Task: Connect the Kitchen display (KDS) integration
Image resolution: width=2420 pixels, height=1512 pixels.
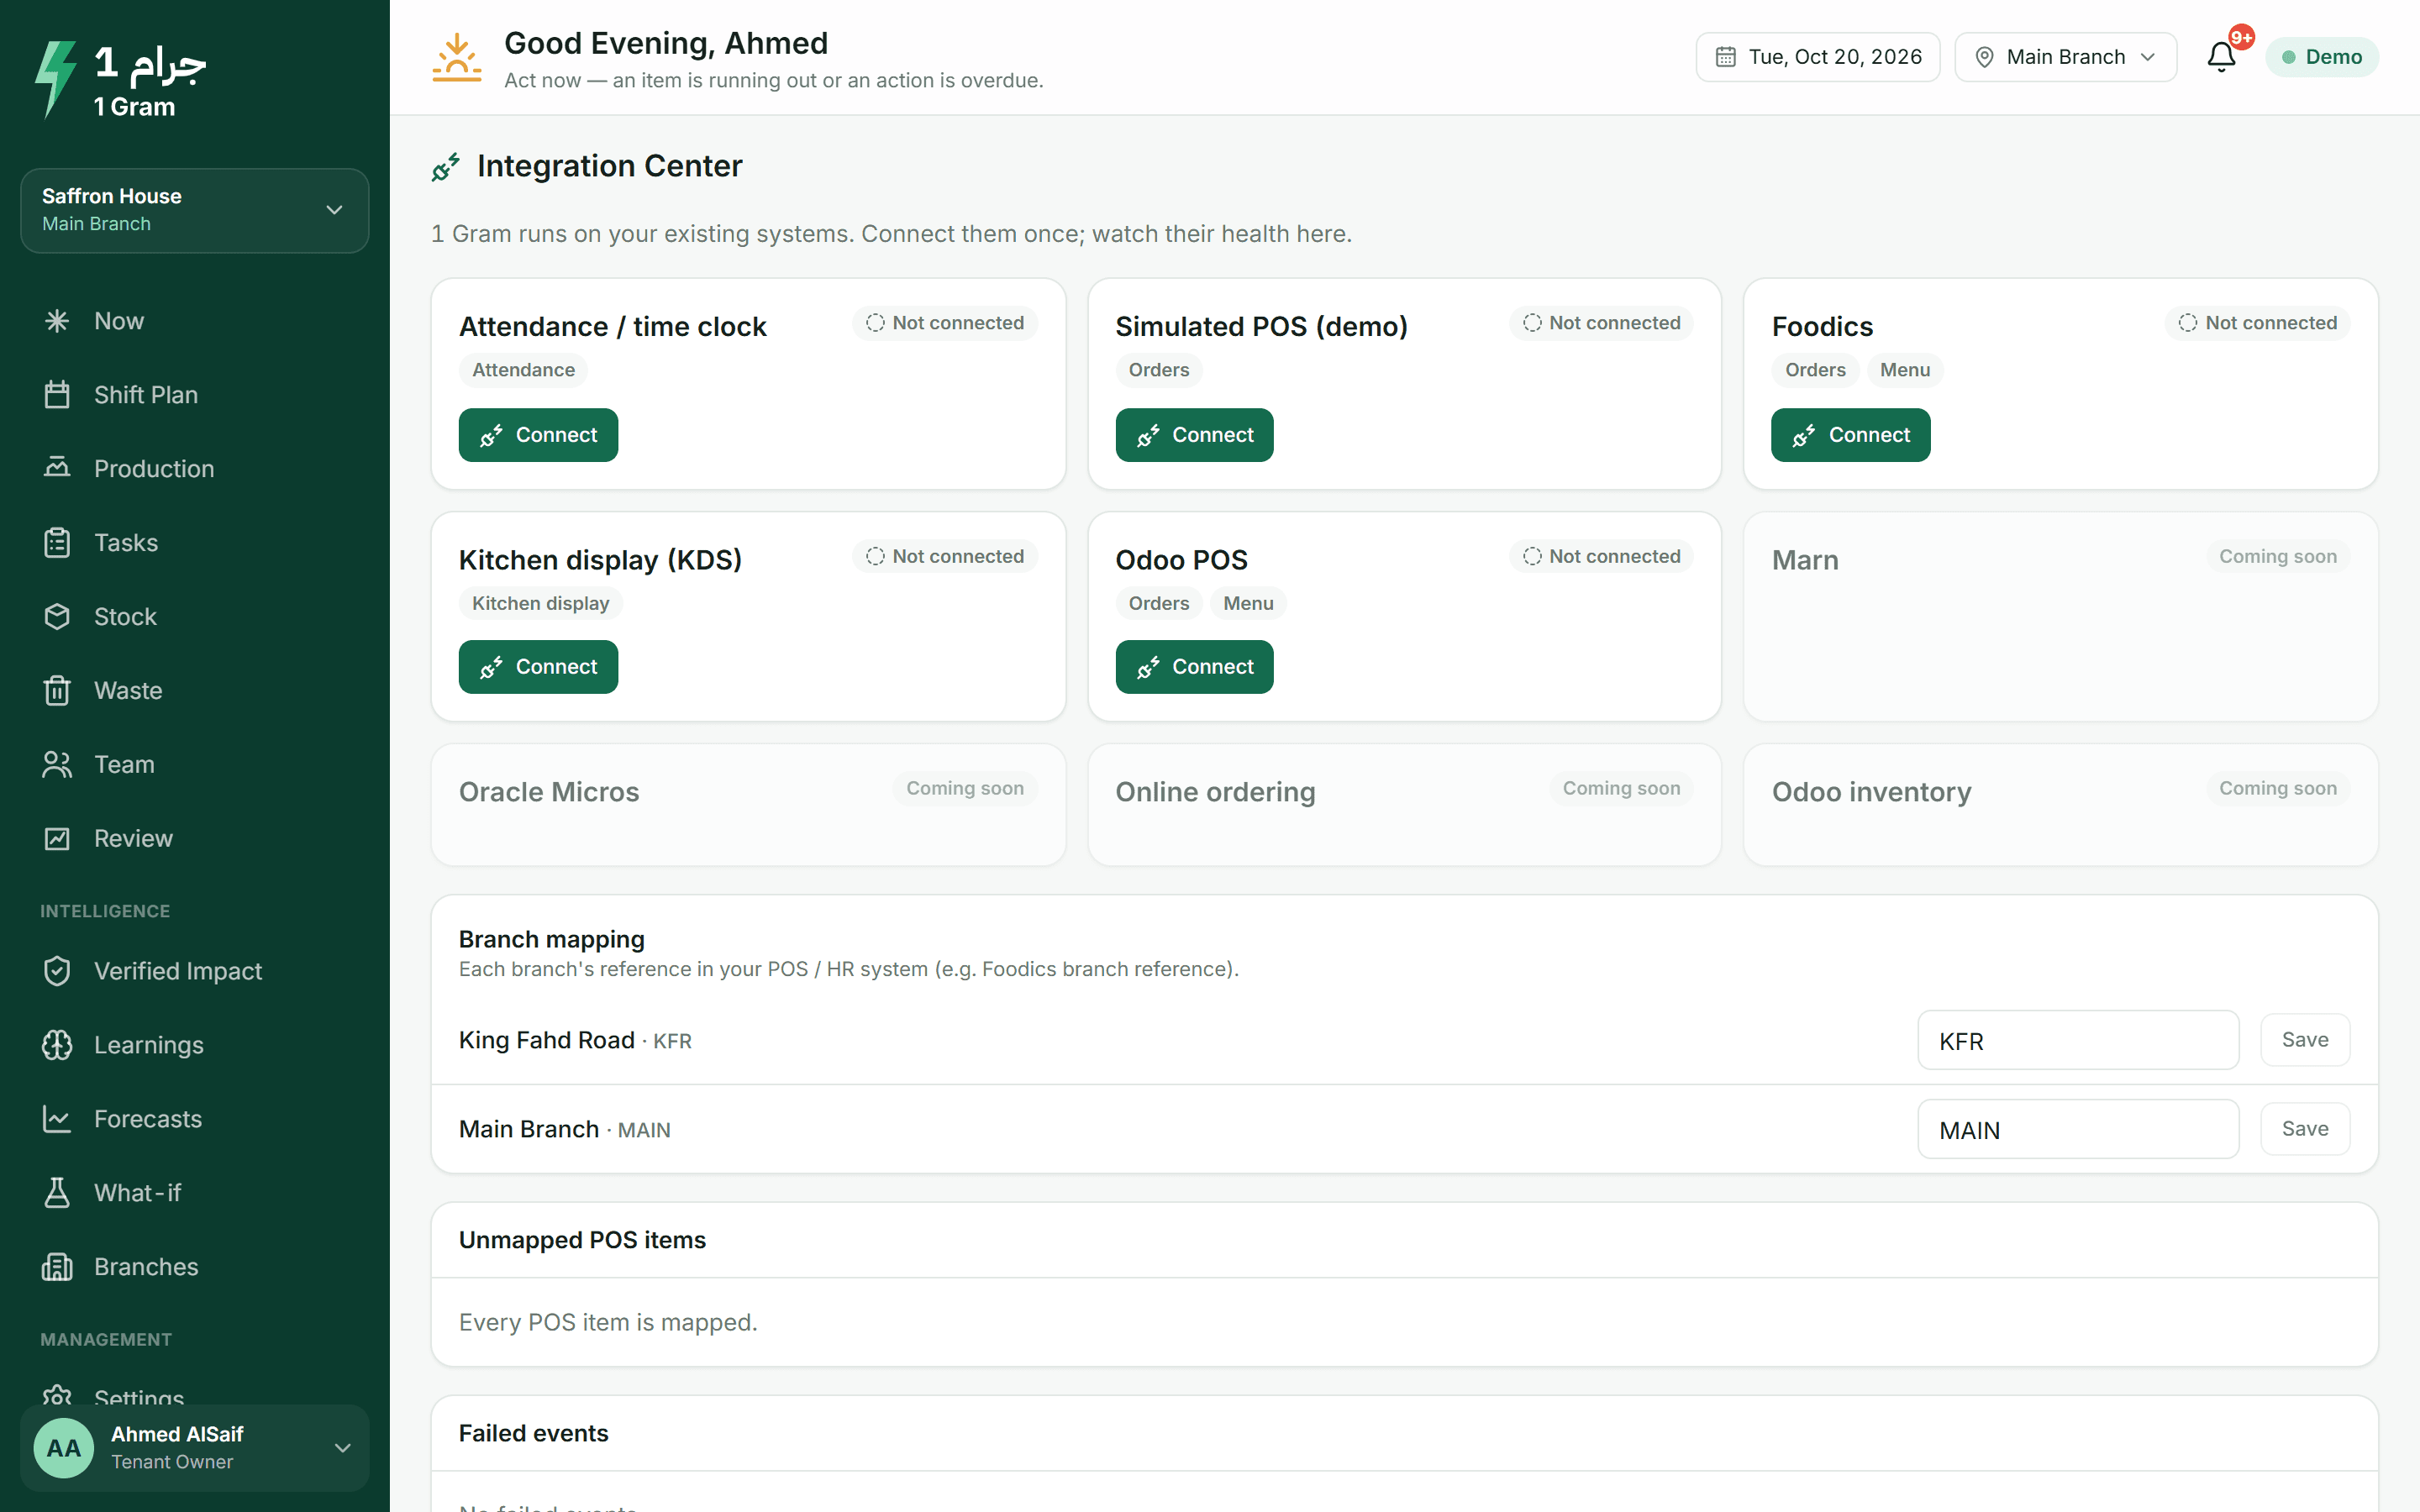Action: (x=538, y=667)
